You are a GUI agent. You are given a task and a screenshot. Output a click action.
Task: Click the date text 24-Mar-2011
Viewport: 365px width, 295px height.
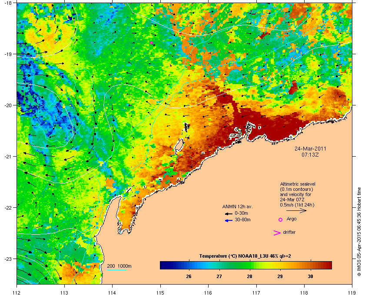tap(310, 148)
